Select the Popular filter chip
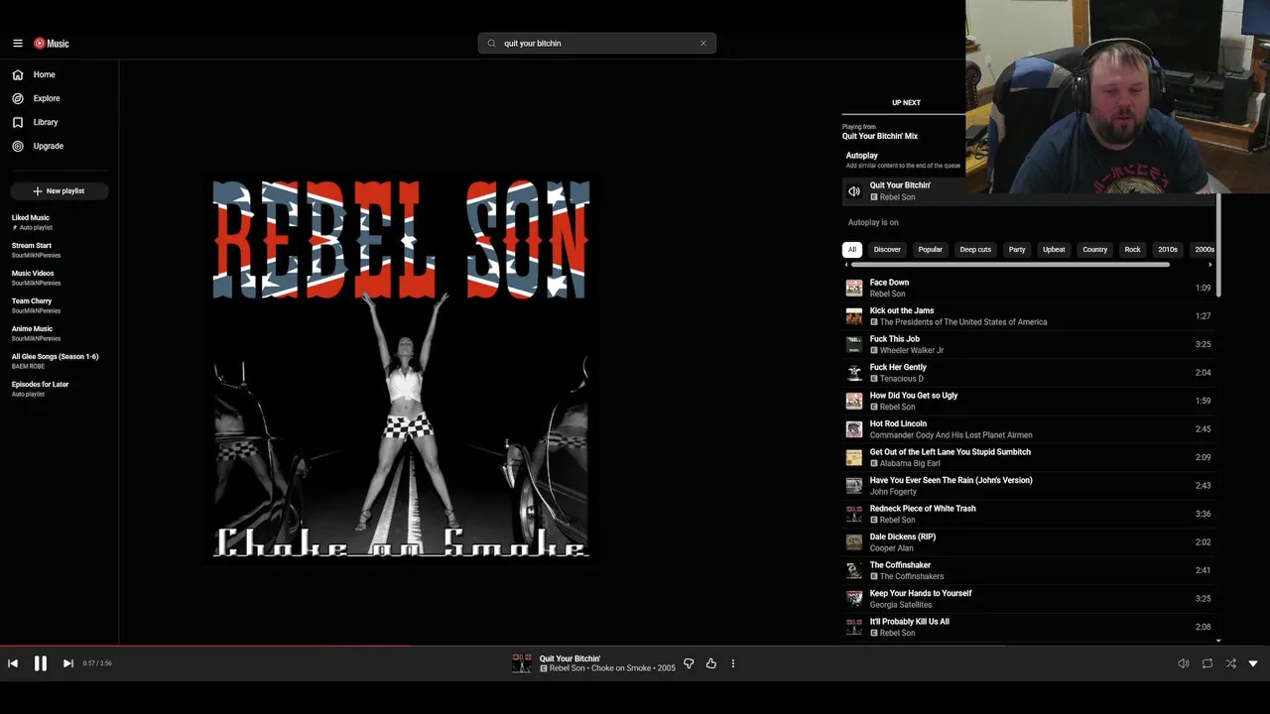Screen dimensions: 1270x714 click(x=930, y=250)
